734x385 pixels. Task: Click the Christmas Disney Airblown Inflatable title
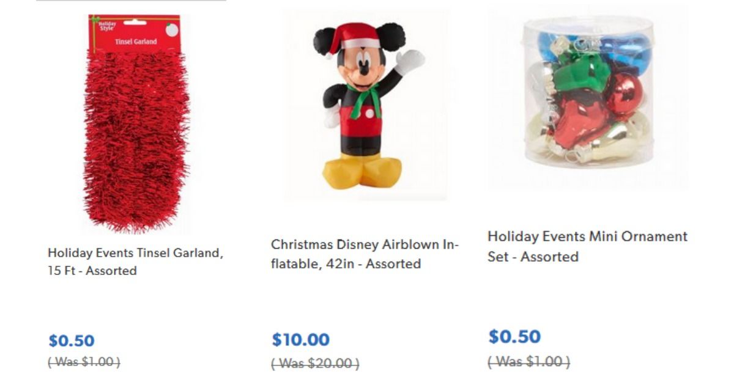(x=365, y=254)
